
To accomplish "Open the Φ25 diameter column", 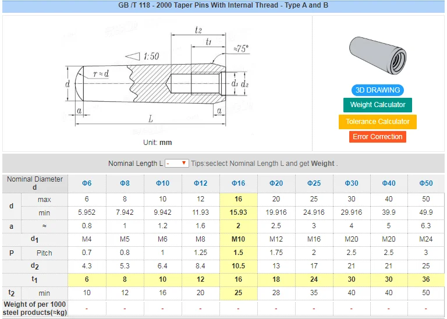I will 314,183.
